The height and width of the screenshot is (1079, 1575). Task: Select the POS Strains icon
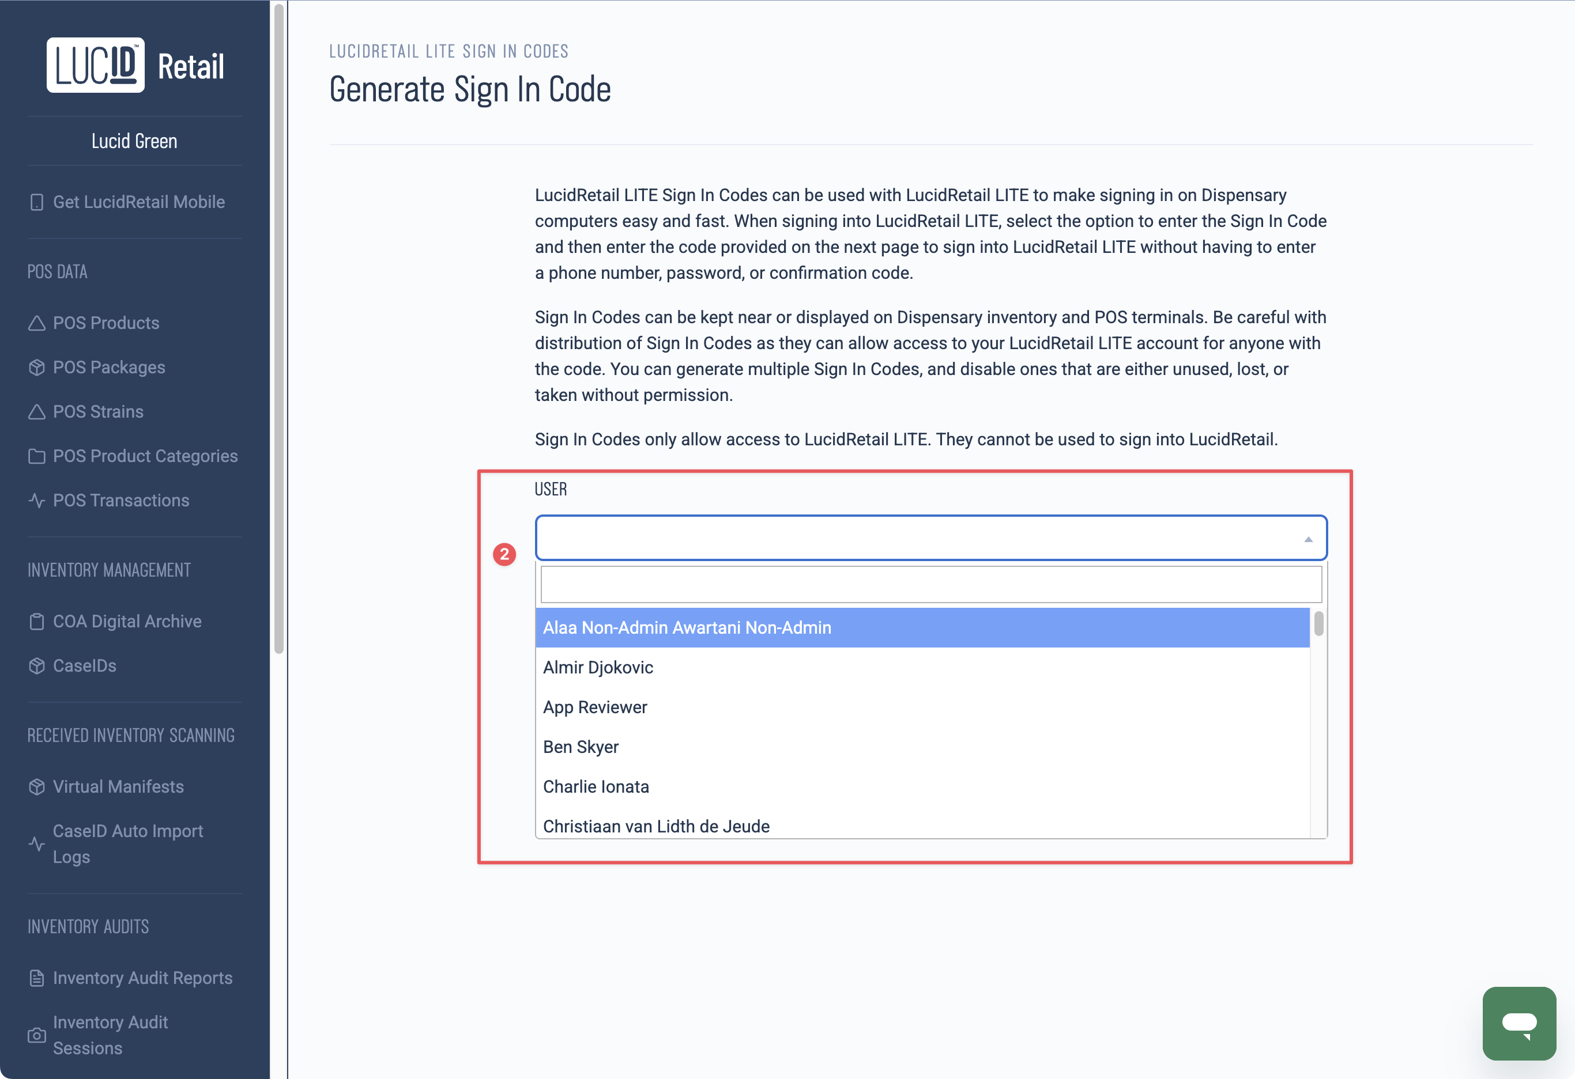pyautogui.click(x=37, y=411)
